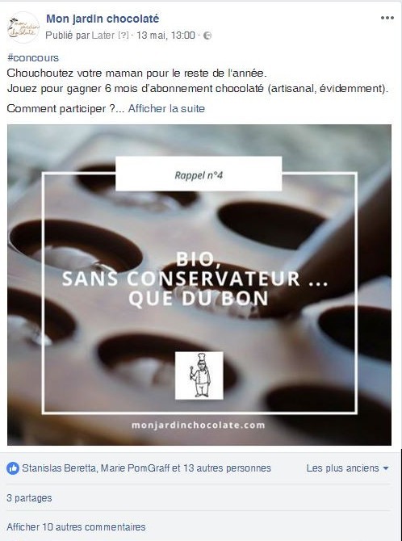Click the #concours hashtag
Image resolution: width=402 pixels, height=541 pixels.
pos(33,57)
